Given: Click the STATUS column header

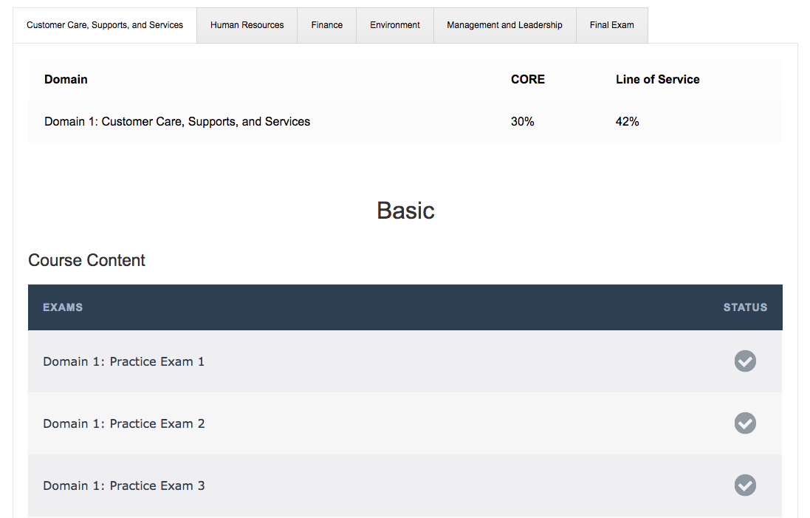Looking at the screenshot, I should click(x=745, y=307).
